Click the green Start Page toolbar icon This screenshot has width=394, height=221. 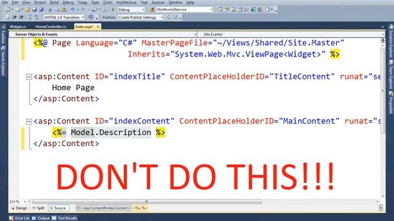pyautogui.click(x=253, y=10)
